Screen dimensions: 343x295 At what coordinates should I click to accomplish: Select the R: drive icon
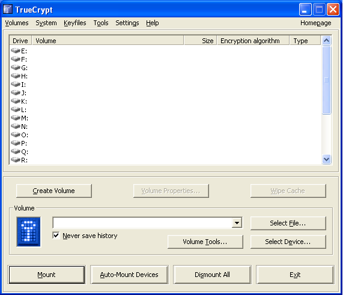pos(16,159)
